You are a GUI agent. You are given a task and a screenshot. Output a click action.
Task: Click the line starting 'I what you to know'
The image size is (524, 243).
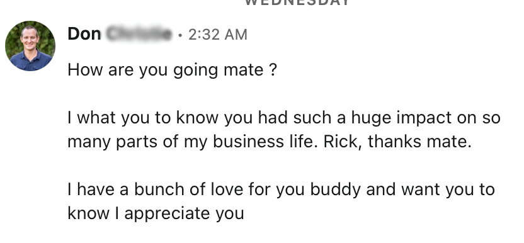284,118
